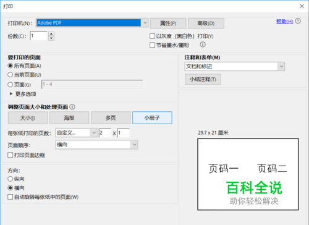Click the help question mark icon
Image resolution: width=309 pixels, height=225 pixels.
(298, 21)
